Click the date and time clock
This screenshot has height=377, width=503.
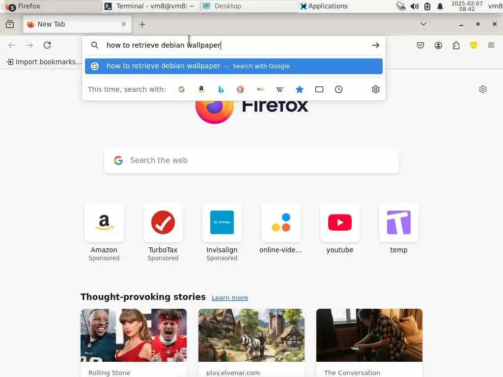click(x=467, y=6)
